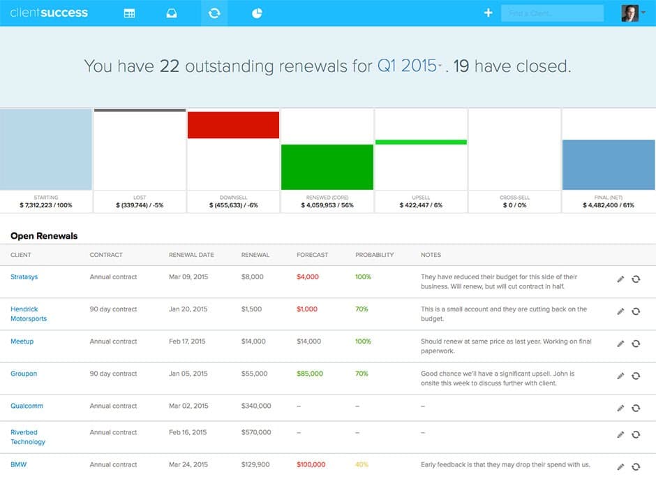Click Stratasys forecast value $4,000
This screenshot has width=656, height=479.
308,277
